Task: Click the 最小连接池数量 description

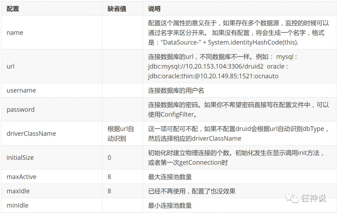Action: (170, 205)
